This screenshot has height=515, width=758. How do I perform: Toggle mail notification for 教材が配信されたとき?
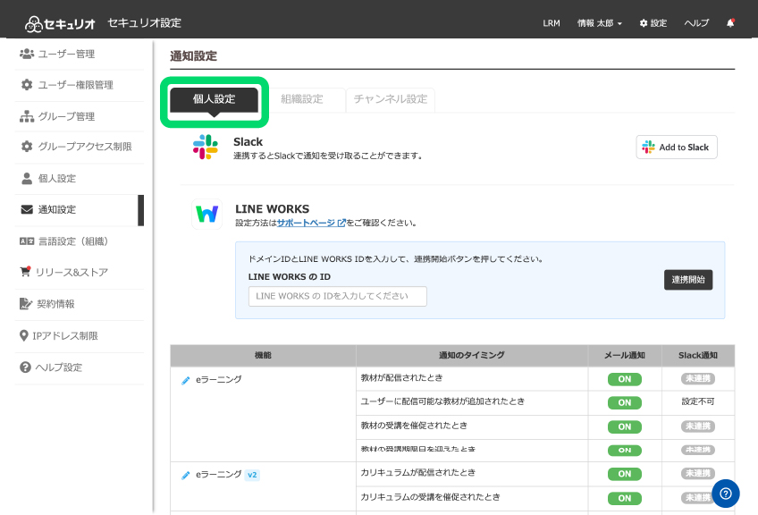pyautogui.click(x=625, y=379)
